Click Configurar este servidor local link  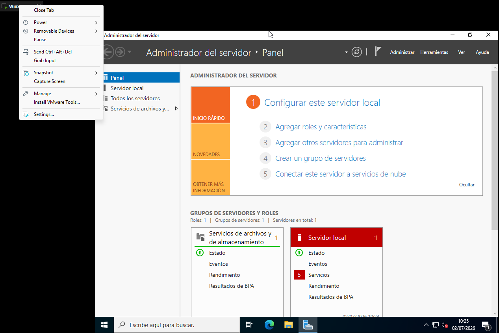(x=322, y=103)
